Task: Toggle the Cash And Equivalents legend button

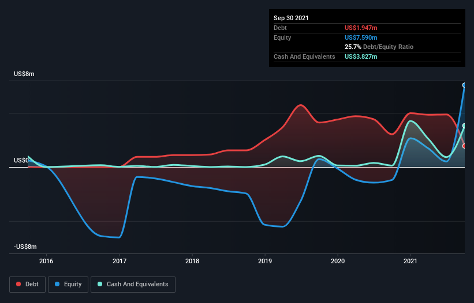Action: (x=133, y=285)
